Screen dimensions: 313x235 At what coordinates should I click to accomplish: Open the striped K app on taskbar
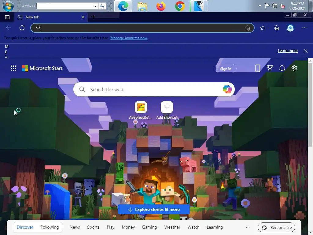click(199, 6)
